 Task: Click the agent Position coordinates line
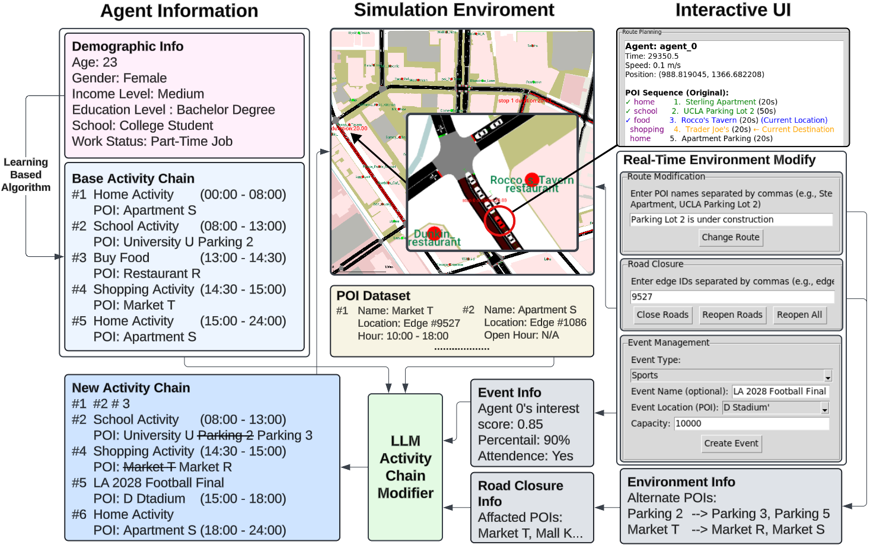coord(694,75)
